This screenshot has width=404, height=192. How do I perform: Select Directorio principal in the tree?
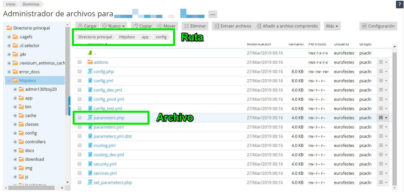(31, 28)
